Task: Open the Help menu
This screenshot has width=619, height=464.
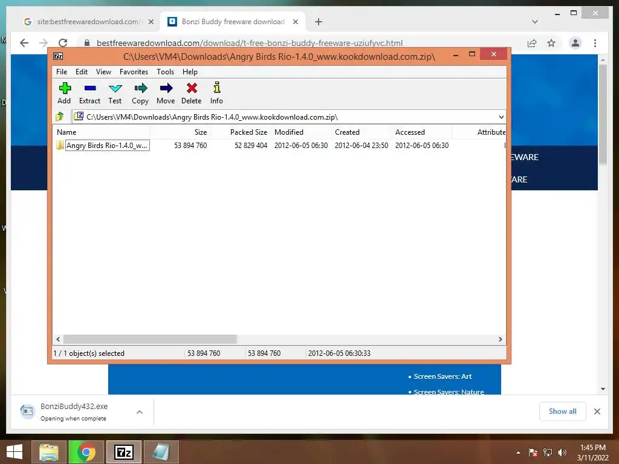Action: pos(190,72)
